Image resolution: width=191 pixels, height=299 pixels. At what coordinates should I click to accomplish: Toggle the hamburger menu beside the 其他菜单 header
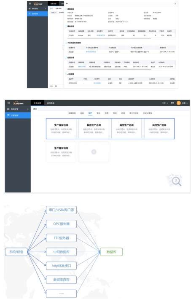click(x=8, y=103)
